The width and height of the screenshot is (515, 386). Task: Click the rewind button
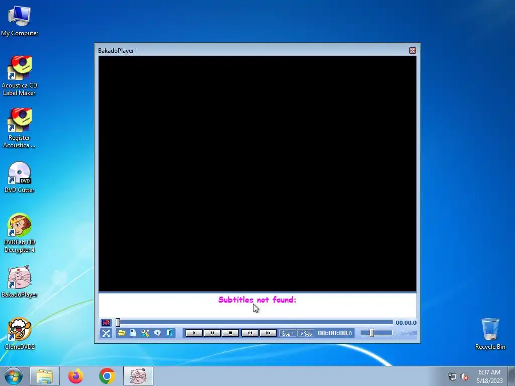[x=249, y=333]
